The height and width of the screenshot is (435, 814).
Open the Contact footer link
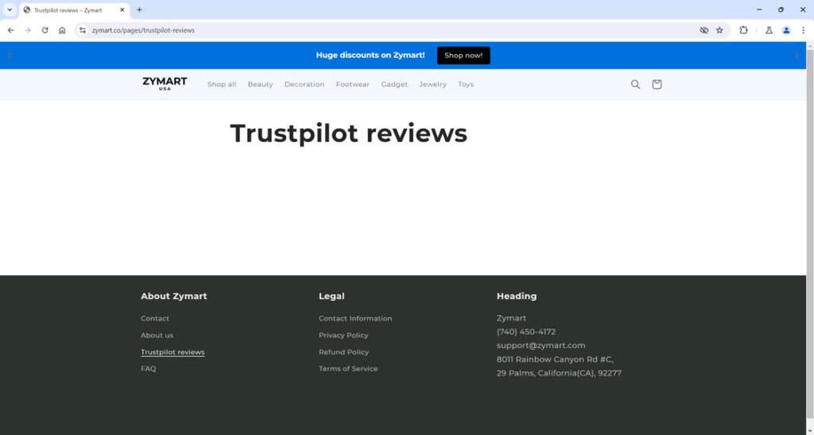coord(155,318)
